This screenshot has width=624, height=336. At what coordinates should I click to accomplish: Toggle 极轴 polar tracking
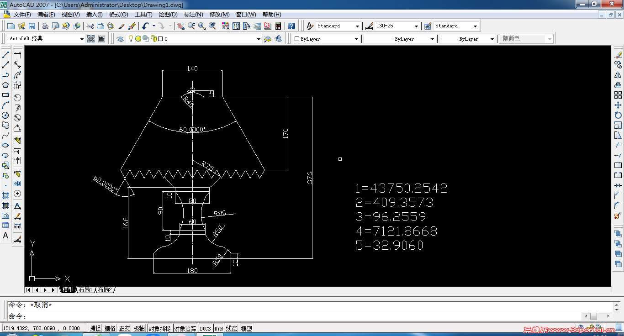click(x=139, y=328)
